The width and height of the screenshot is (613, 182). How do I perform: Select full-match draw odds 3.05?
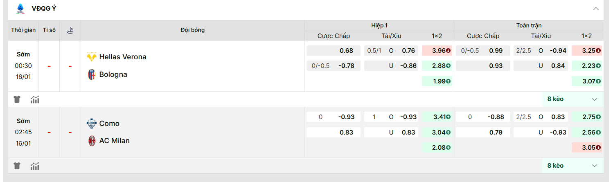pos(586,148)
